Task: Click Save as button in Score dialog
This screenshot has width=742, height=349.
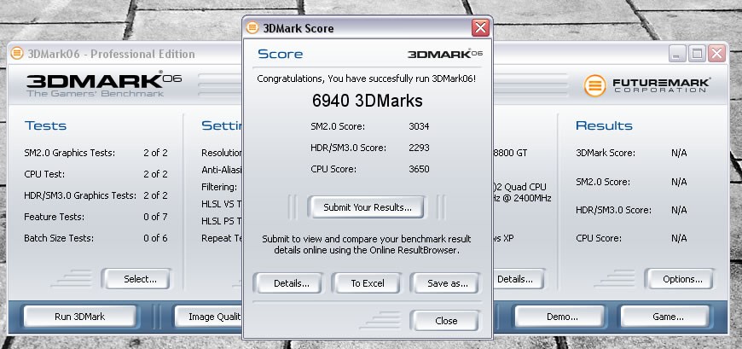Action: point(447,283)
